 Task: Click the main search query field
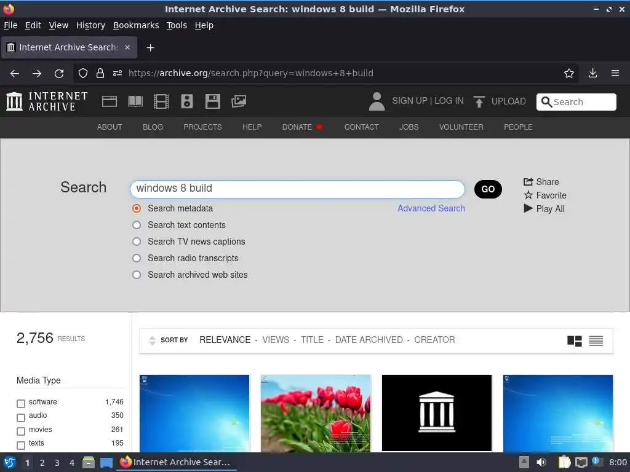(297, 189)
